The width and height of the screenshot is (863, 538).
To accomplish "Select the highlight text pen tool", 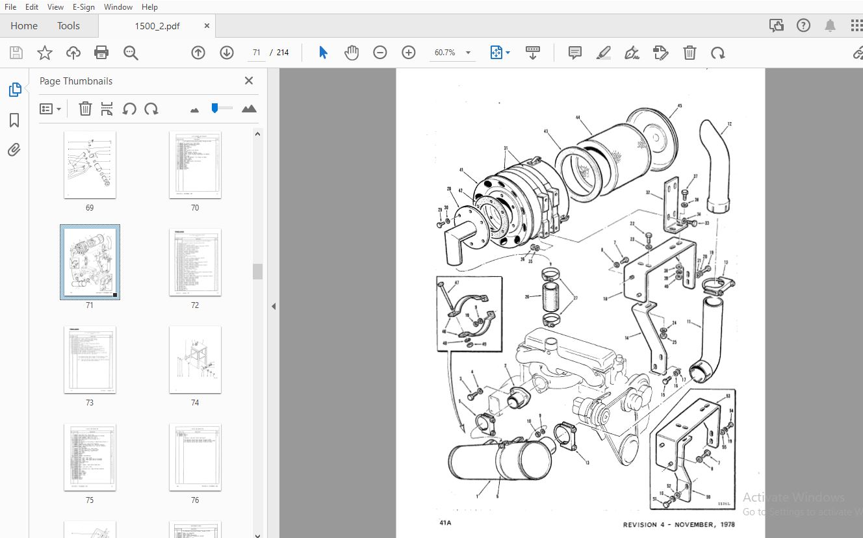I will pyautogui.click(x=604, y=53).
